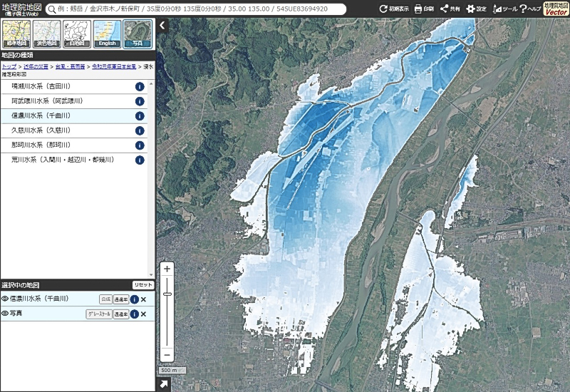This screenshot has height=392, width=570.
Task: Click the zoom slider handle
Action: coord(167,294)
